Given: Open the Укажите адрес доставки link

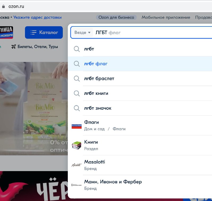Looking at the screenshot, I should [37, 17].
